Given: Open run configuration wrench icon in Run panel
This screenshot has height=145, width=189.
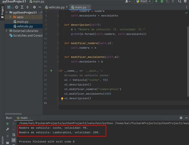Looking at the screenshot, I should [8, 129].
